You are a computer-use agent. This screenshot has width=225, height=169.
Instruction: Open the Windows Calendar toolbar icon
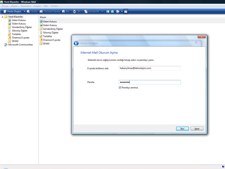tap(112, 12)
